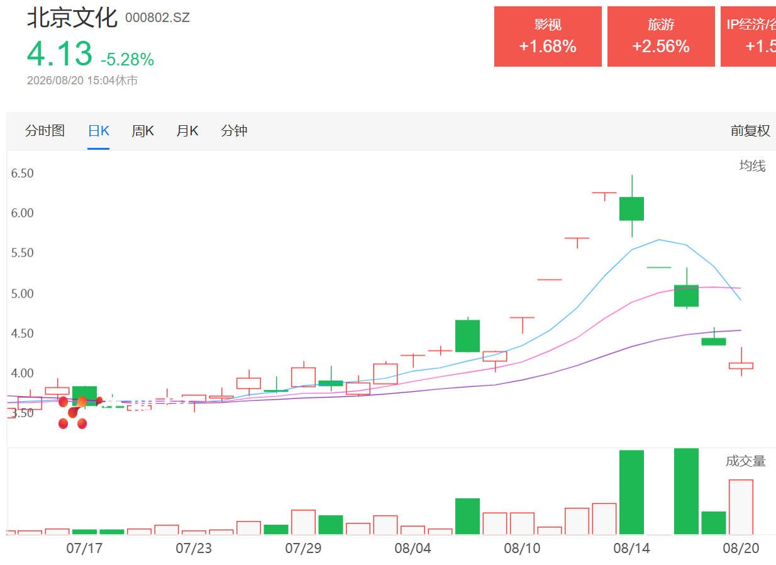Screen dimensions: 776x565
Task: Click the 4.00 price axis label
Action: point(22,373)
